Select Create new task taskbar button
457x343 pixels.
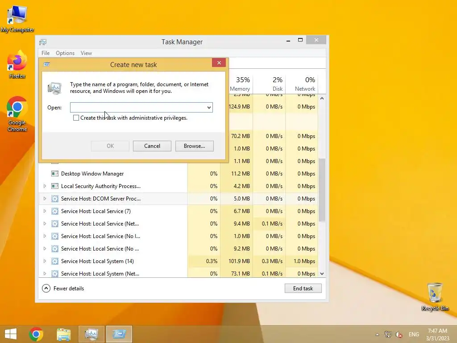tap(119, 334)
